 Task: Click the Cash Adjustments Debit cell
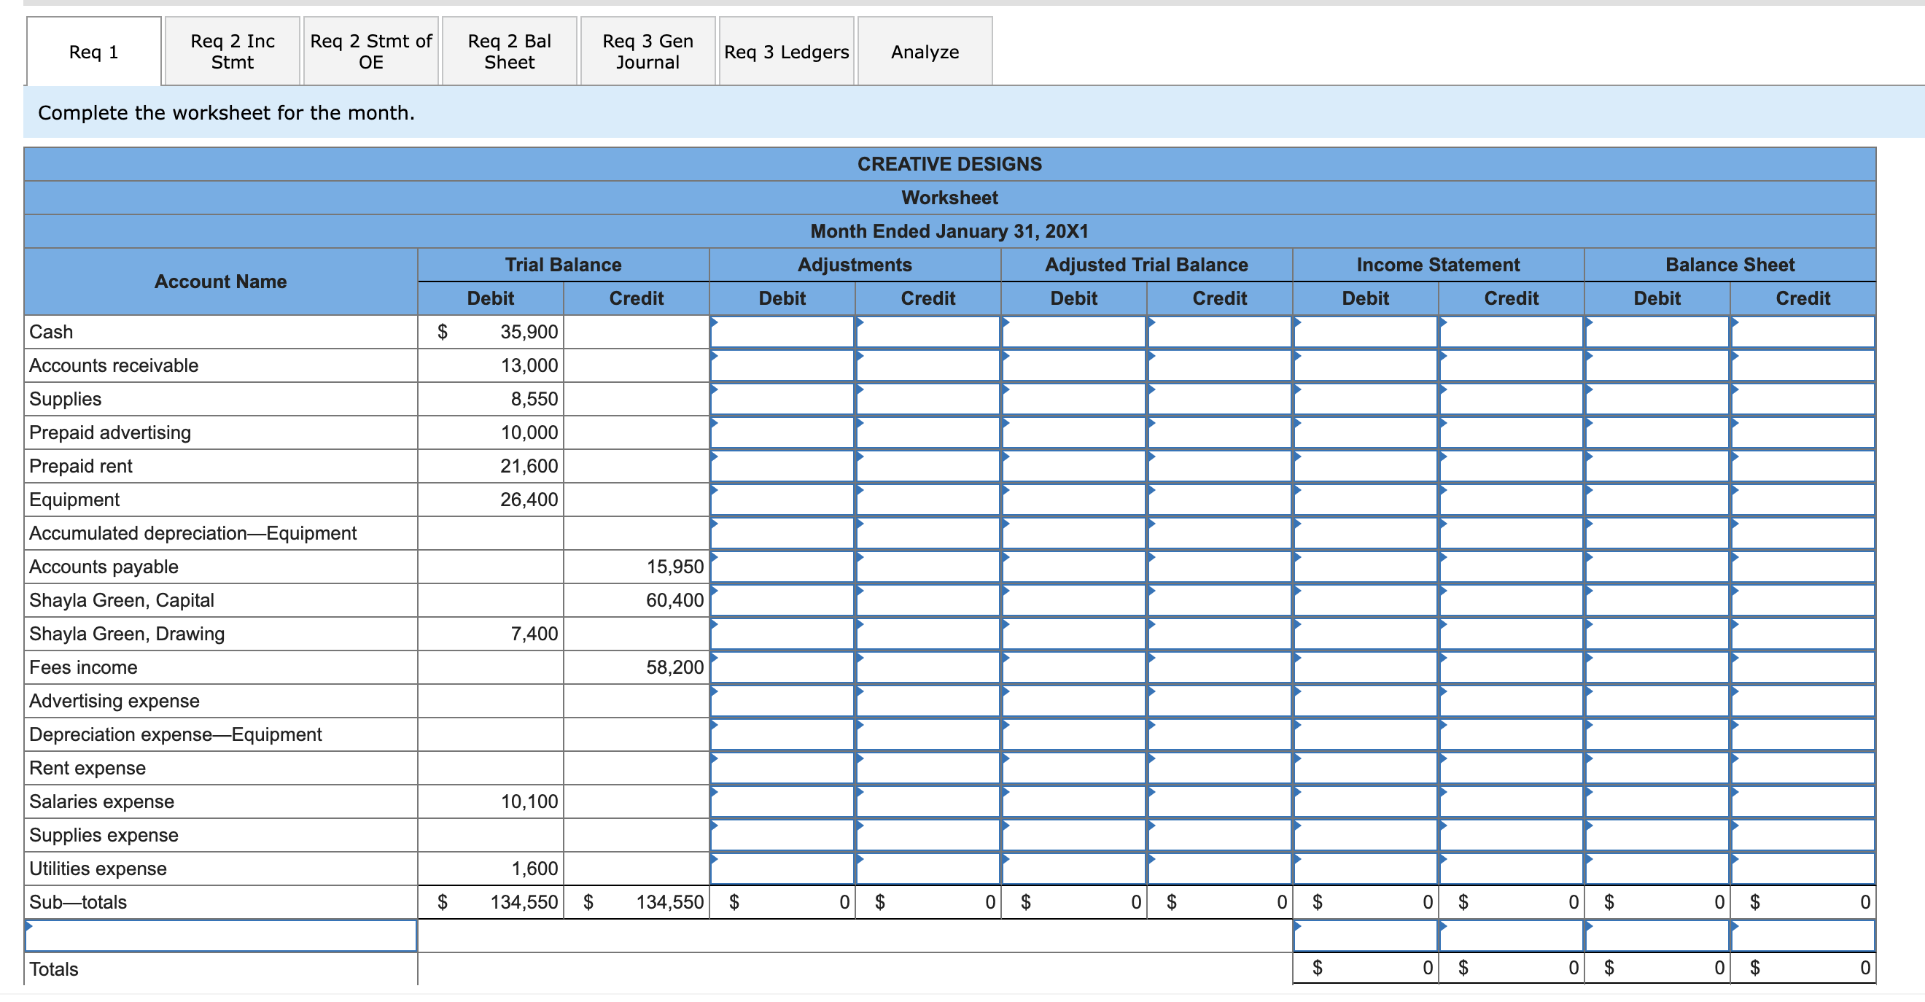click(x=781, y=332)
